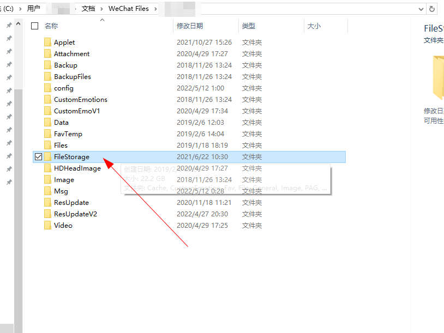Click the config folder icon

coord(47,88)
